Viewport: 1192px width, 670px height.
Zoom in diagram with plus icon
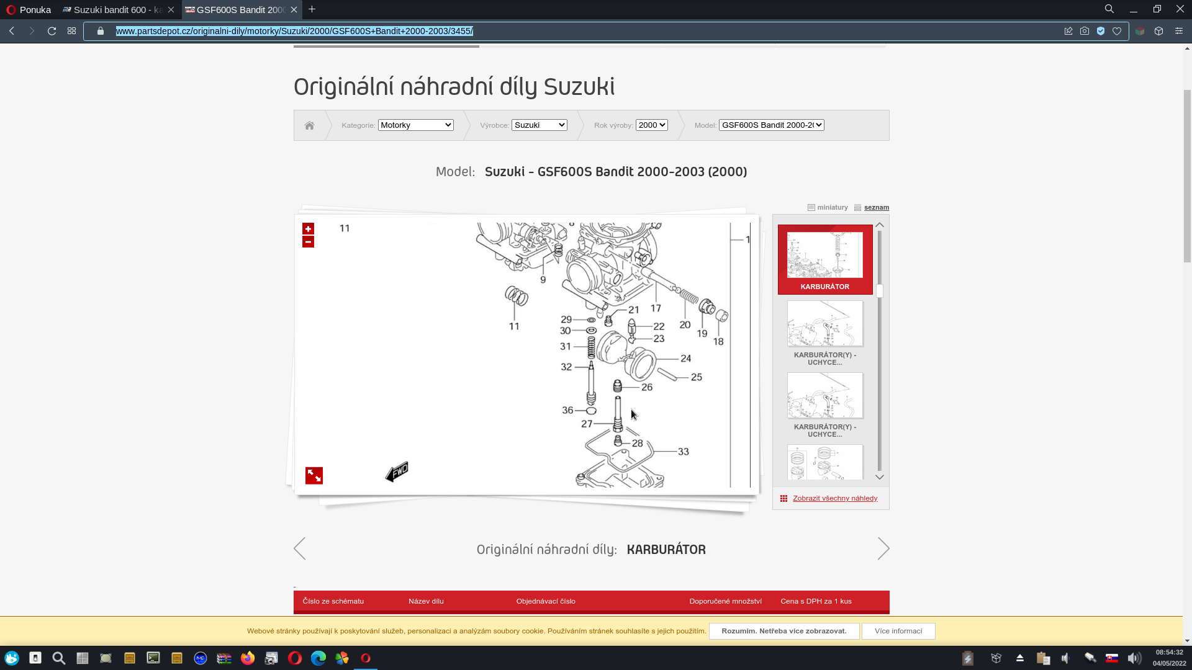308,229
